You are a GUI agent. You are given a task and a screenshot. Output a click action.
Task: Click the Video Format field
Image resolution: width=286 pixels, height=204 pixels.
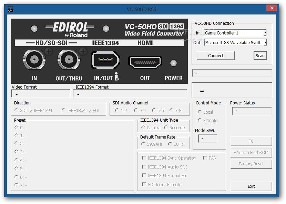tap(41, 94)
